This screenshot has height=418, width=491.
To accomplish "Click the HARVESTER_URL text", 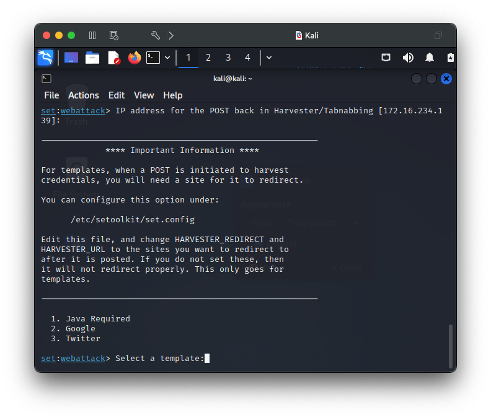I will coord(73,250).
